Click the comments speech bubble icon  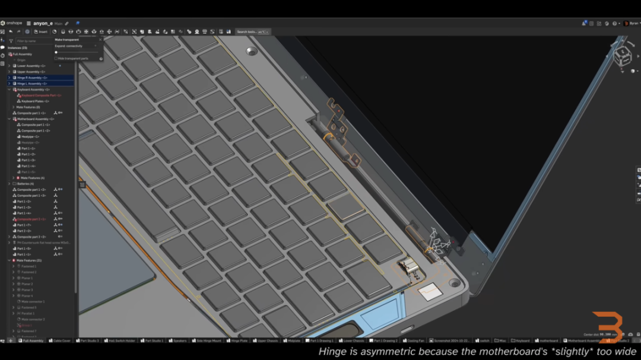[x=2, y=47]
